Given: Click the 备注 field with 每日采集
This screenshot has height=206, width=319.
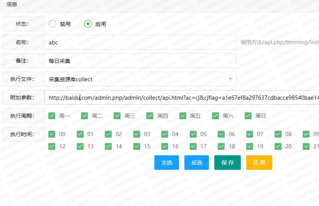Looking at the screenshot, I should coord(140,61).
